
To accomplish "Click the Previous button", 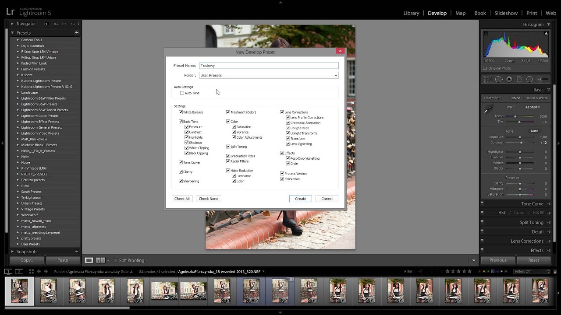I will [x=498, y=260].
